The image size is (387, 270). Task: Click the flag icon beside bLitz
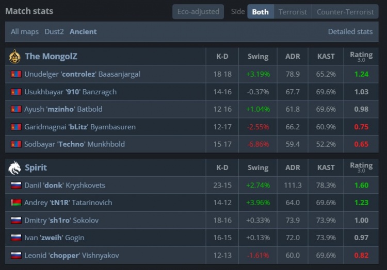pyautogui.click(x=16, y=127)
